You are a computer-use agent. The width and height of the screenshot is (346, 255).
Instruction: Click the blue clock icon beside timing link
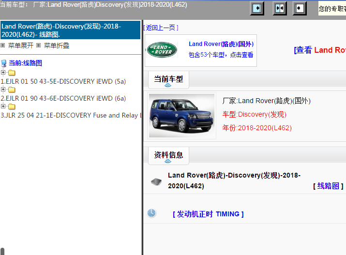[151, 213]
